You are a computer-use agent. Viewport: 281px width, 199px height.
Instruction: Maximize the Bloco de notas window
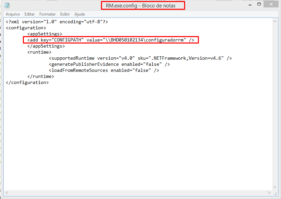point(259,4)
